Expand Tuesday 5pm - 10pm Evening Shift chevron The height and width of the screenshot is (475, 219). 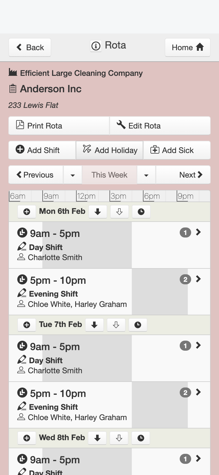(x=198, y=392)
